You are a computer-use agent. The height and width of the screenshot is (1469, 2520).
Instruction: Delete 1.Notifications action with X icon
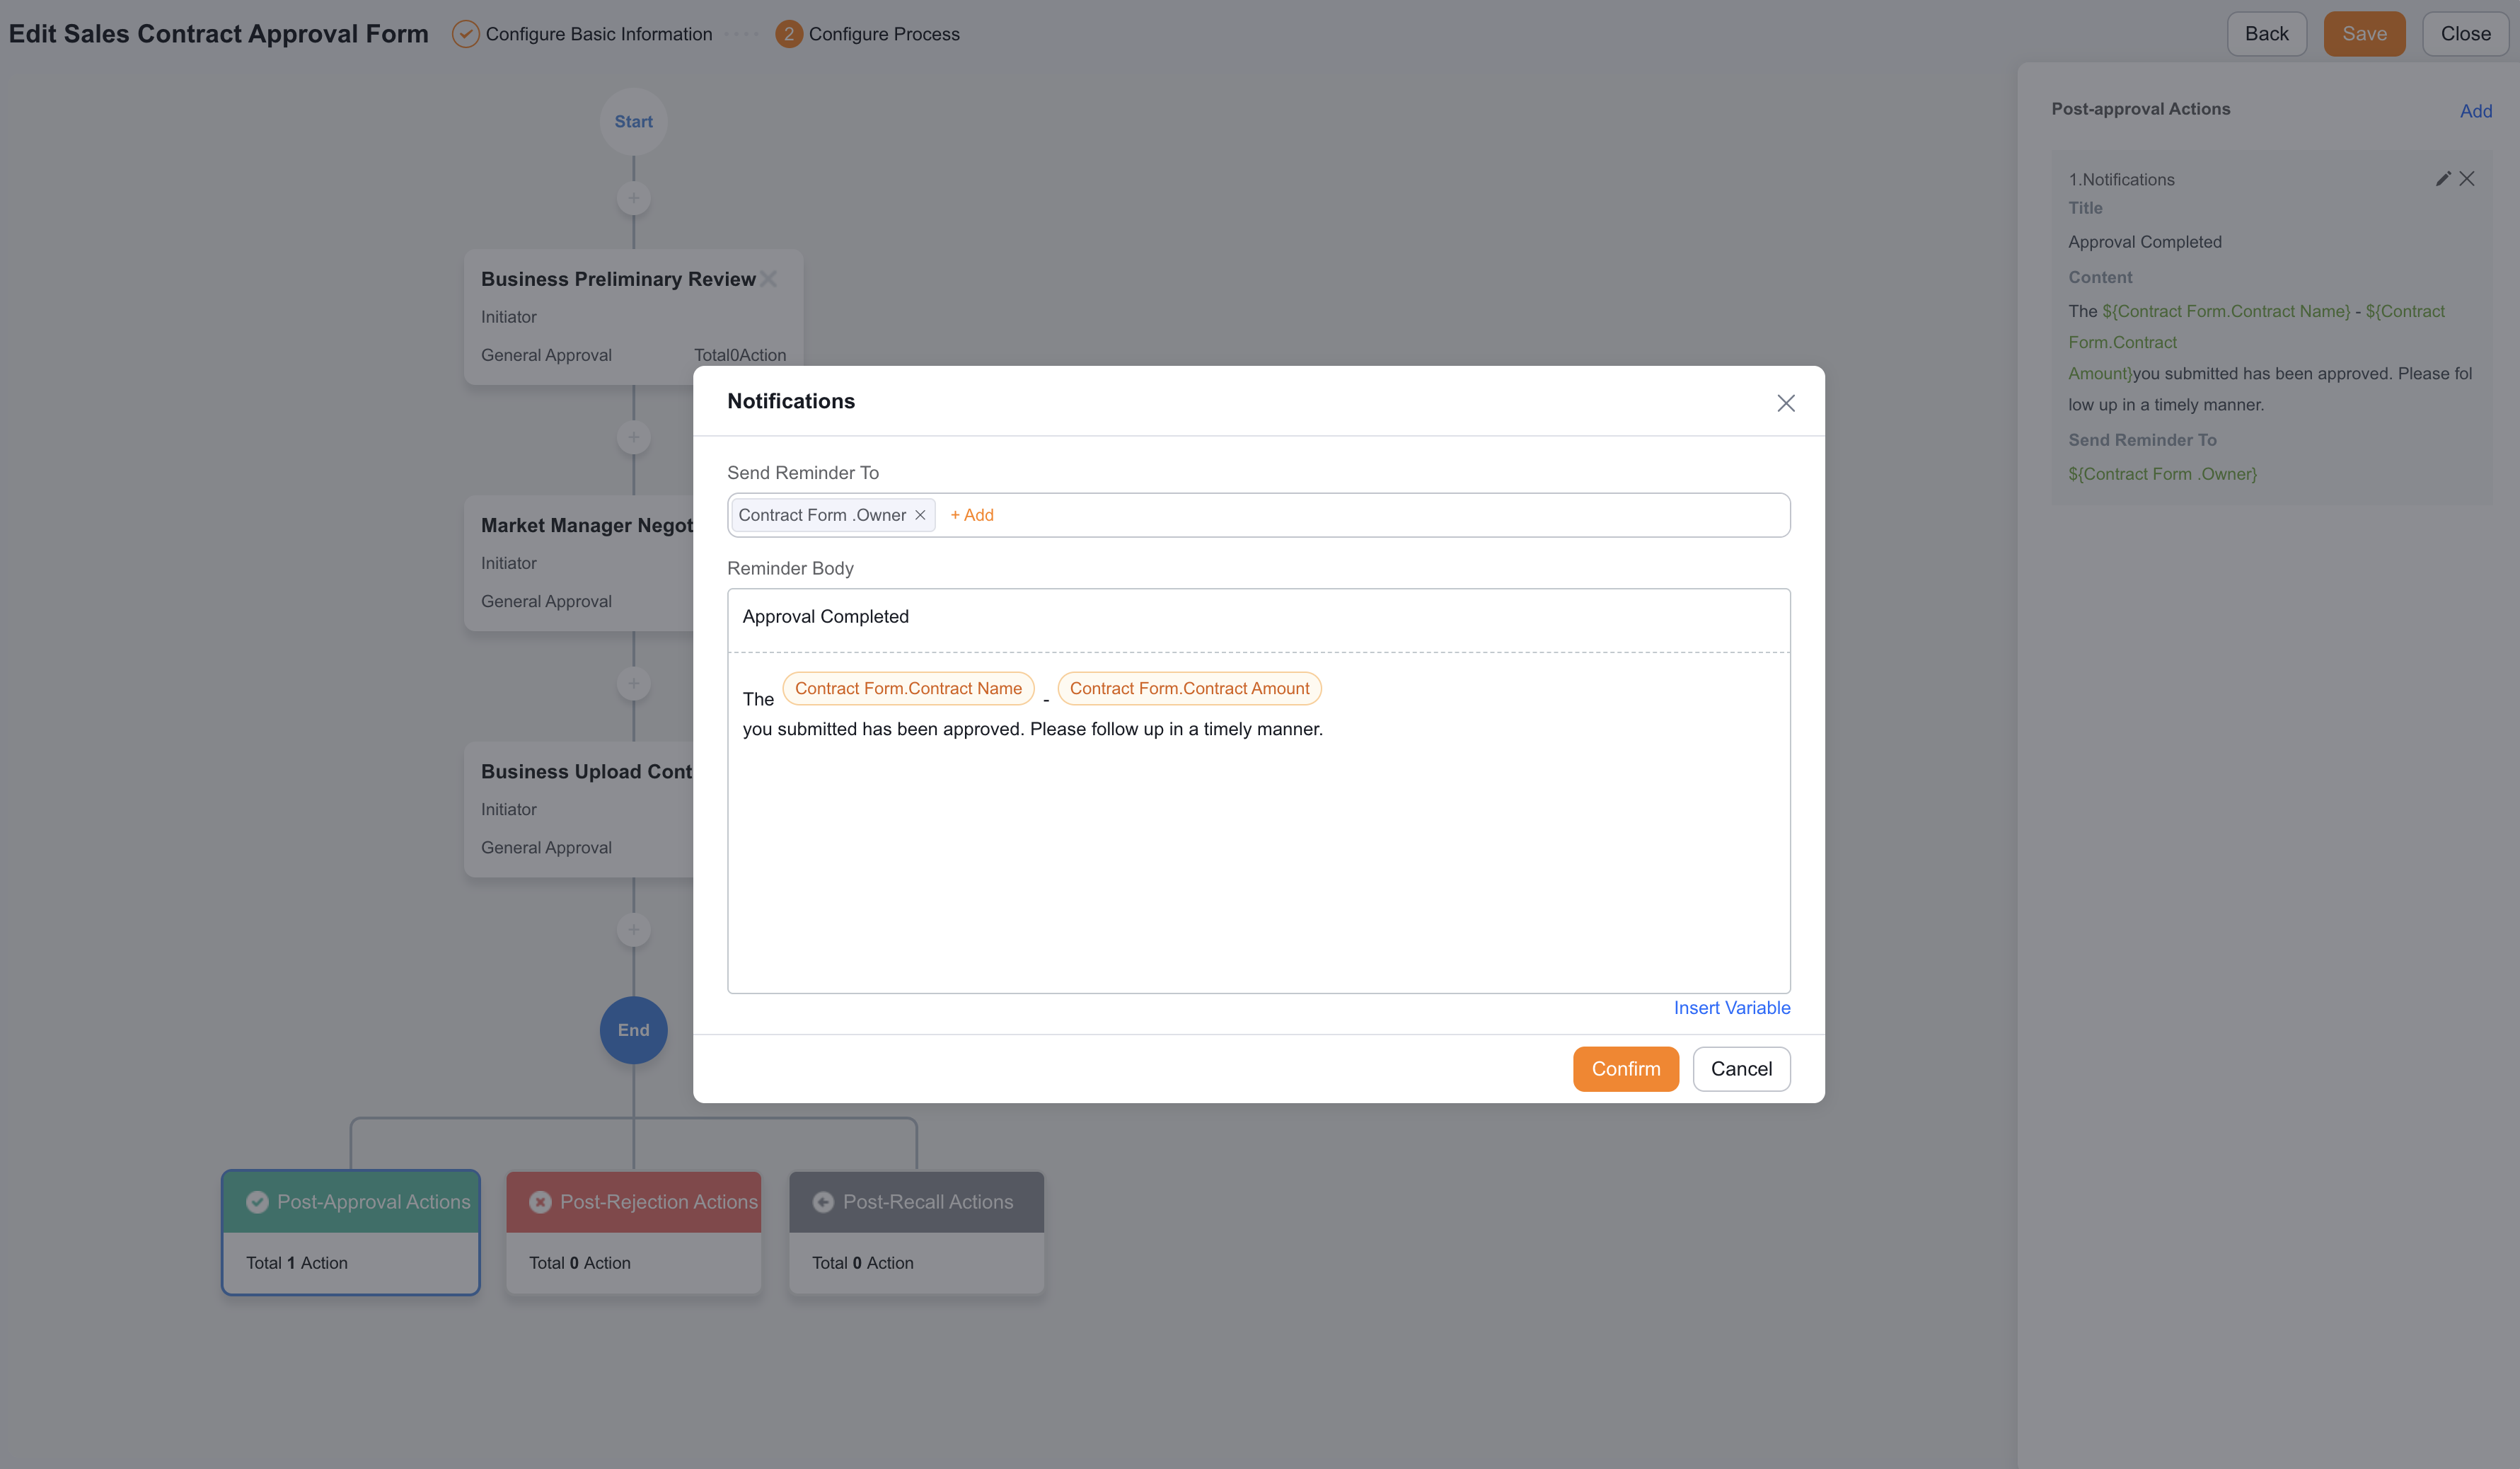pos(2467,178)
